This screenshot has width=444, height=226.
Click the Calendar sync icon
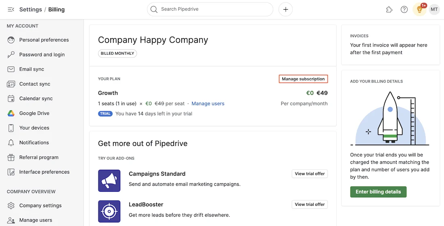11,99
